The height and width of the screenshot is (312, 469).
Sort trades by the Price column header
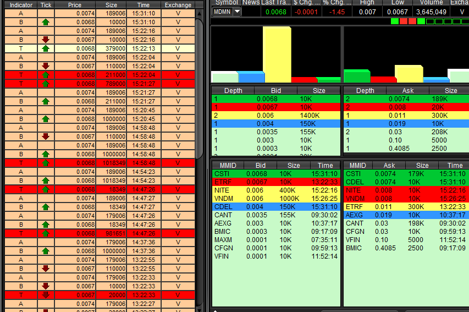point(75,5)
